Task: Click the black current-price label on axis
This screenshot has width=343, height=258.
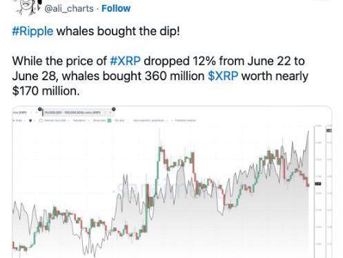Action: [318, 184]
